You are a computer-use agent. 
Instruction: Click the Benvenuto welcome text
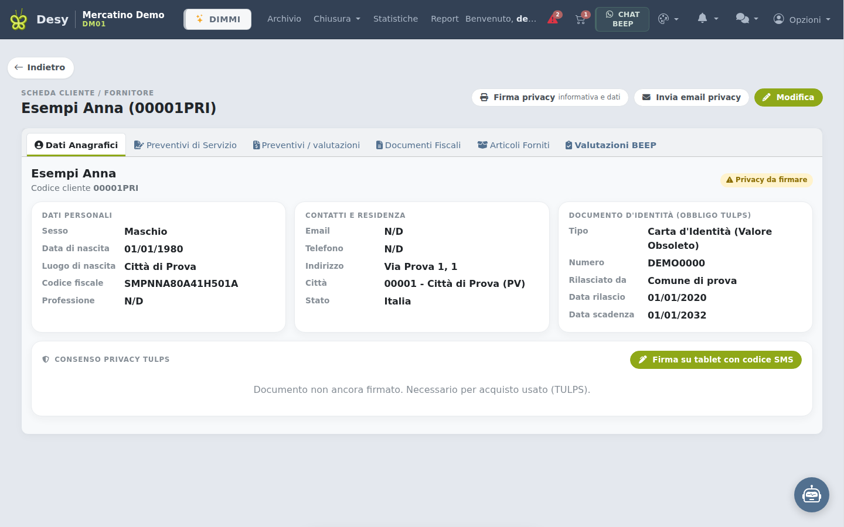point(501,19)
